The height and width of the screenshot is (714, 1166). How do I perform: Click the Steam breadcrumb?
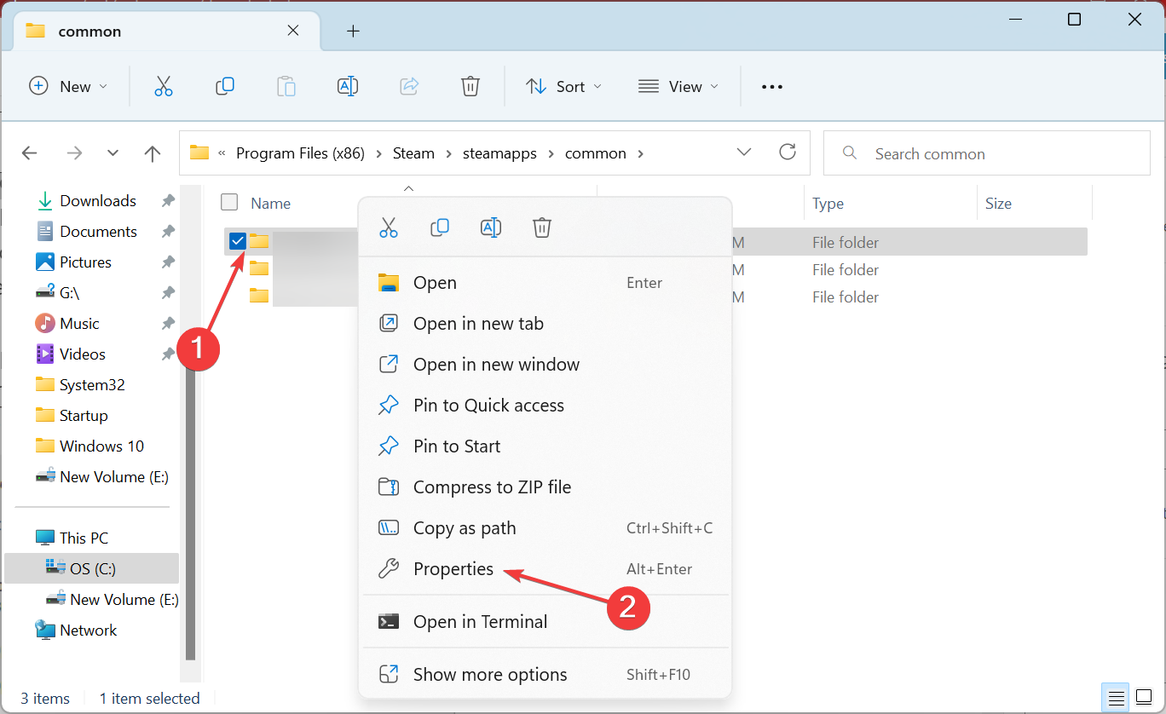tap(413, 153)
